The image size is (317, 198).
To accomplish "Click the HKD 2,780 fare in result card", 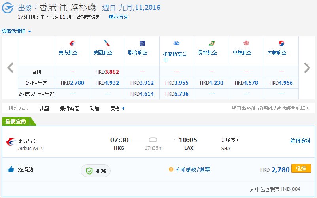I will click(275, 170).
